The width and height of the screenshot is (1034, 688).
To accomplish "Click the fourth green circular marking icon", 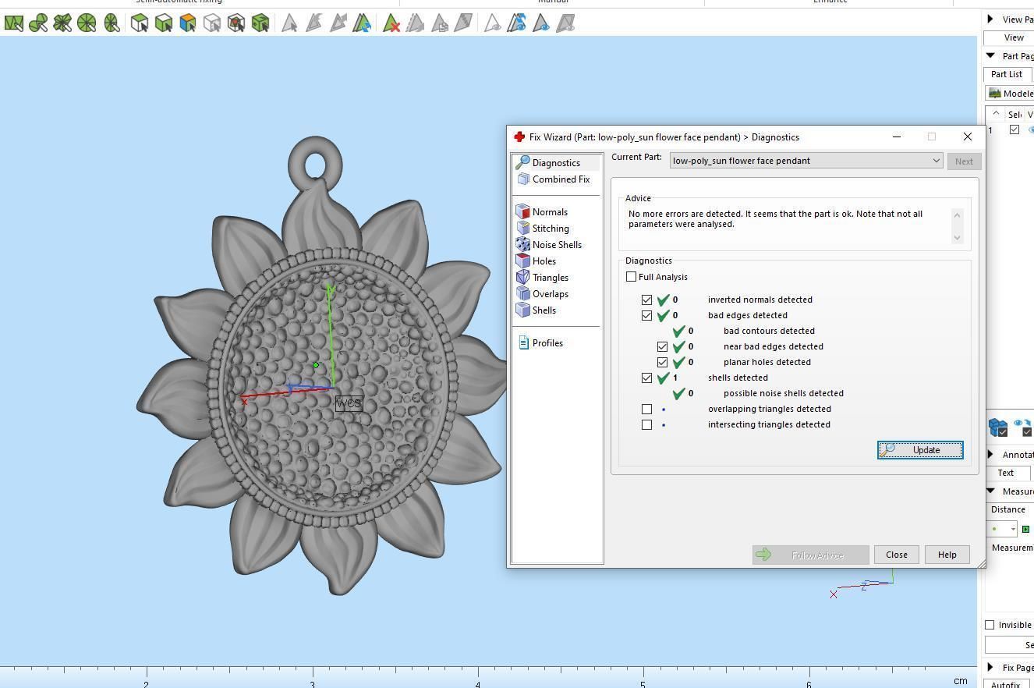I will pos(87,23).
